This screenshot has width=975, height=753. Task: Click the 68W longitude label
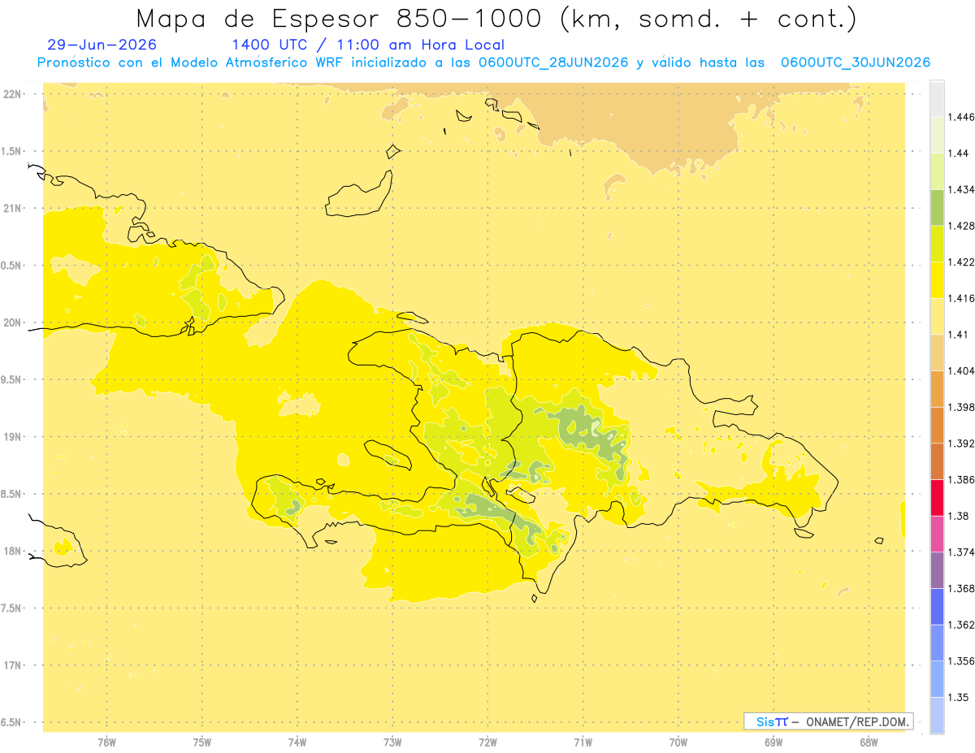point(869,742)
